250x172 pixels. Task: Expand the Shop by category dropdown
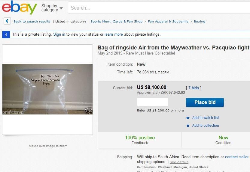tap(52, 8)
